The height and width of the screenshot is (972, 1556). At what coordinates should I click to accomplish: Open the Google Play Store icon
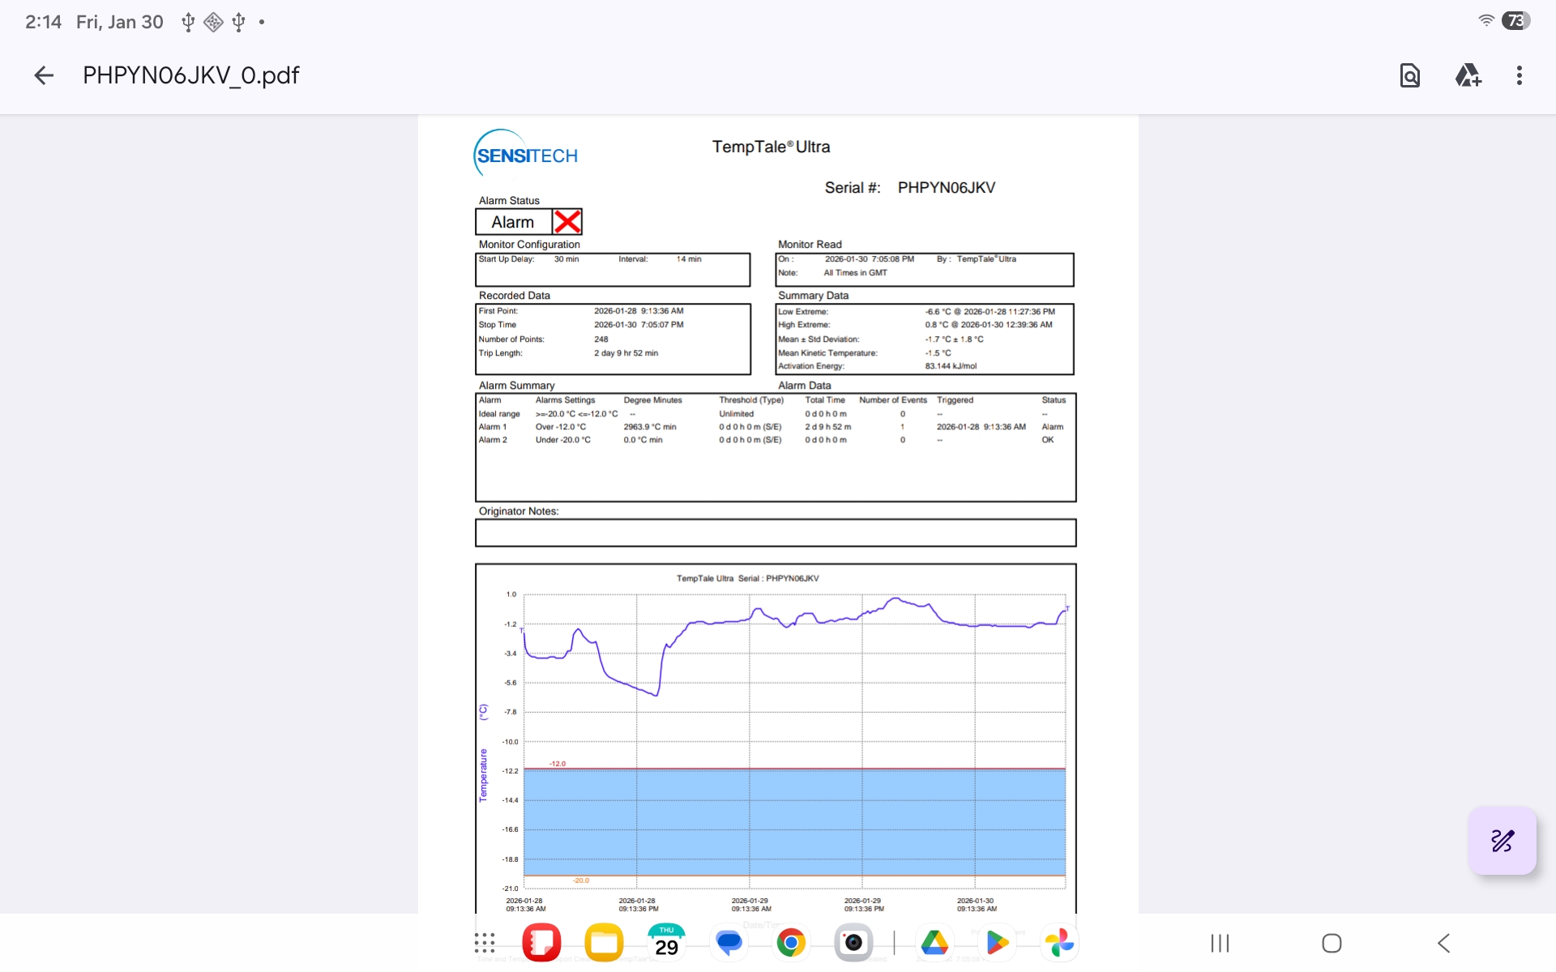coord(997,943)
